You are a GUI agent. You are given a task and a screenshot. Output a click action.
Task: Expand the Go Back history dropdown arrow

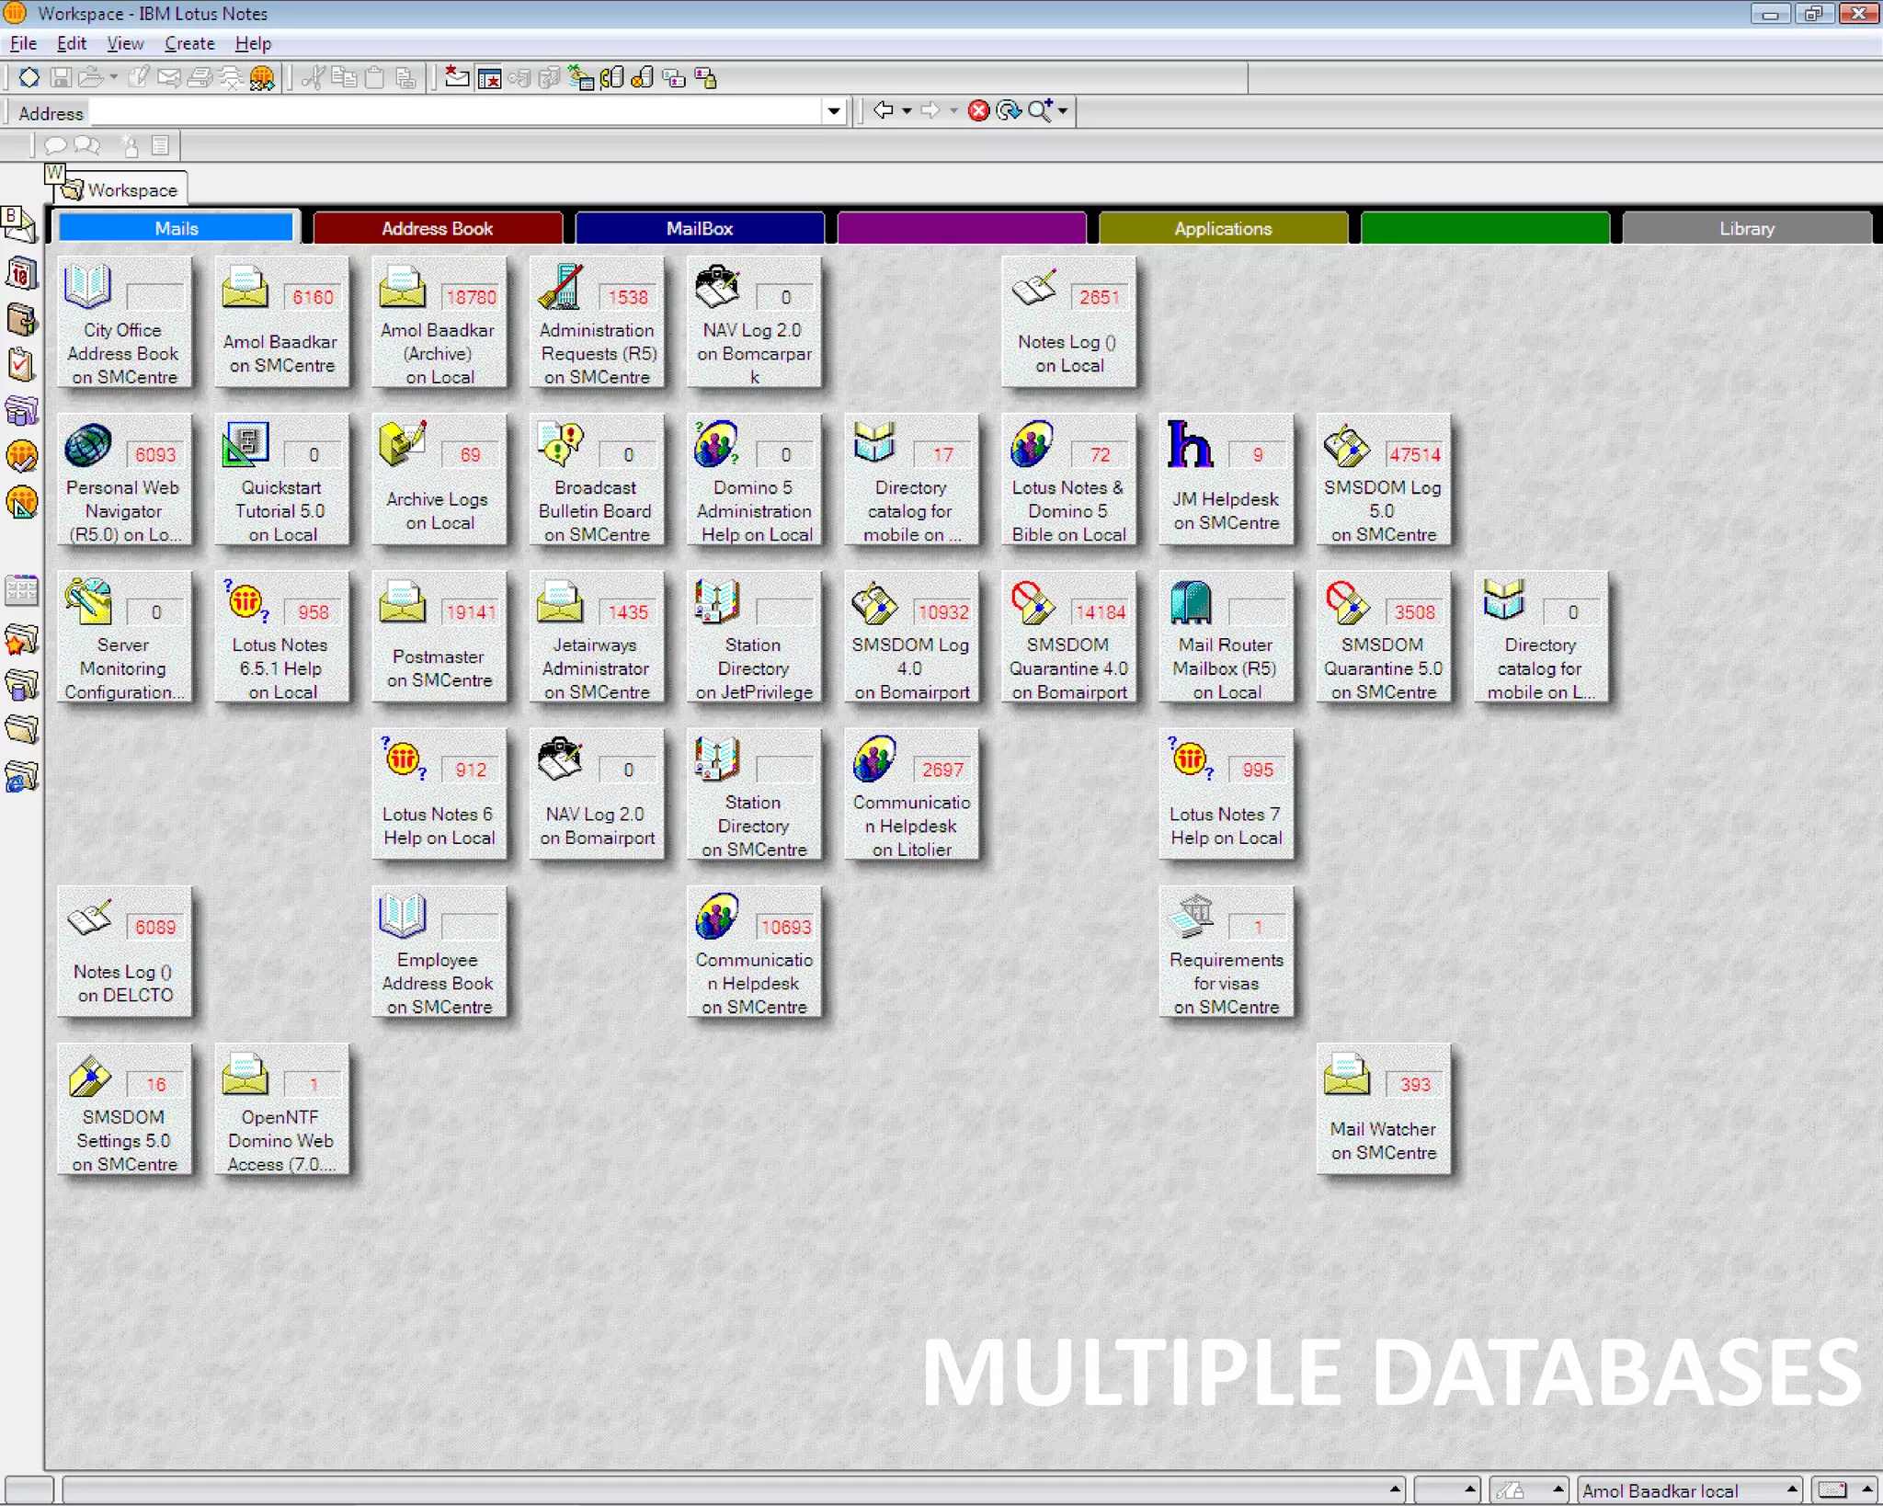point(907,111)
